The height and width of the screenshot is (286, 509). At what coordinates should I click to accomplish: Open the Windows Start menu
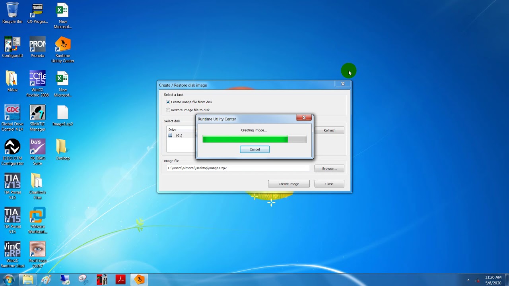coord(9,280)
